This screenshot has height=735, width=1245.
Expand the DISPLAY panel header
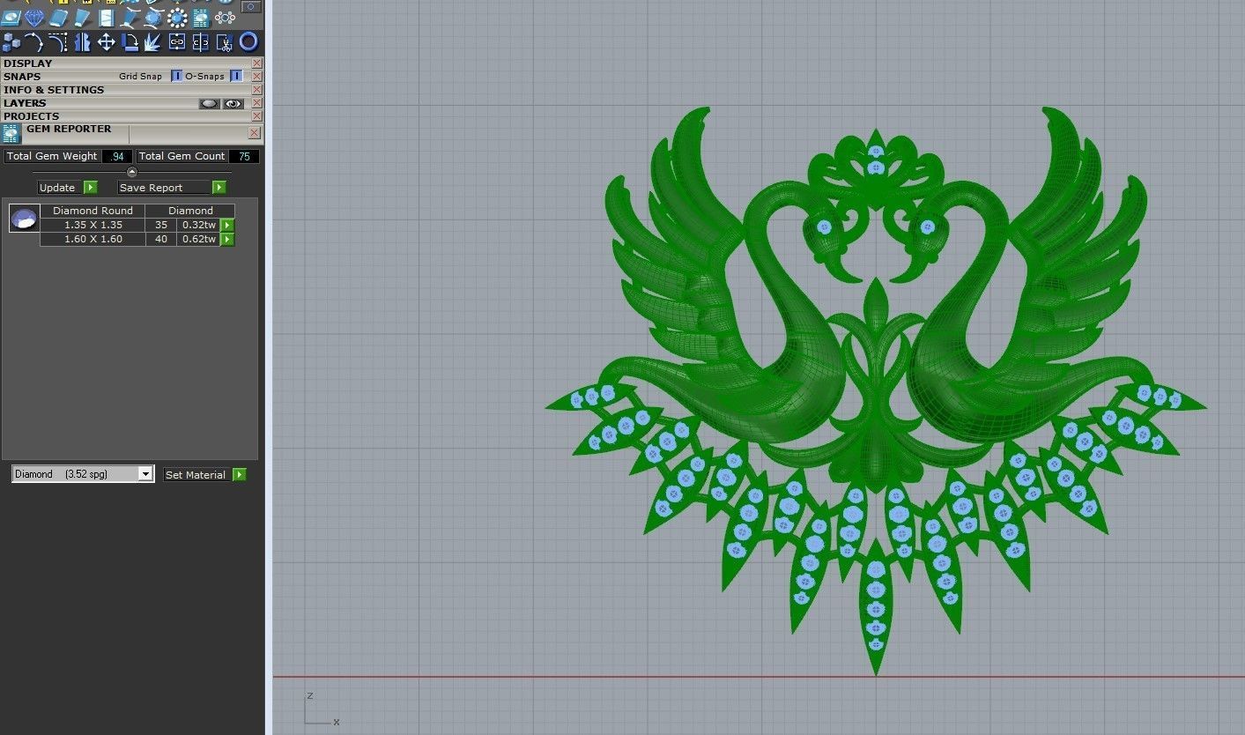pos(28,63)
